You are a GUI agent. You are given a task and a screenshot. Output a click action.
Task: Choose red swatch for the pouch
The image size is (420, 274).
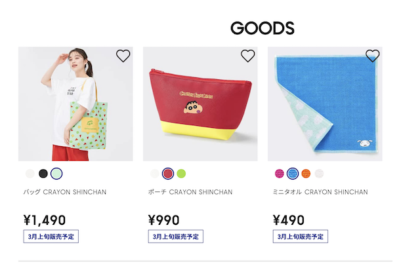[168, 174]
